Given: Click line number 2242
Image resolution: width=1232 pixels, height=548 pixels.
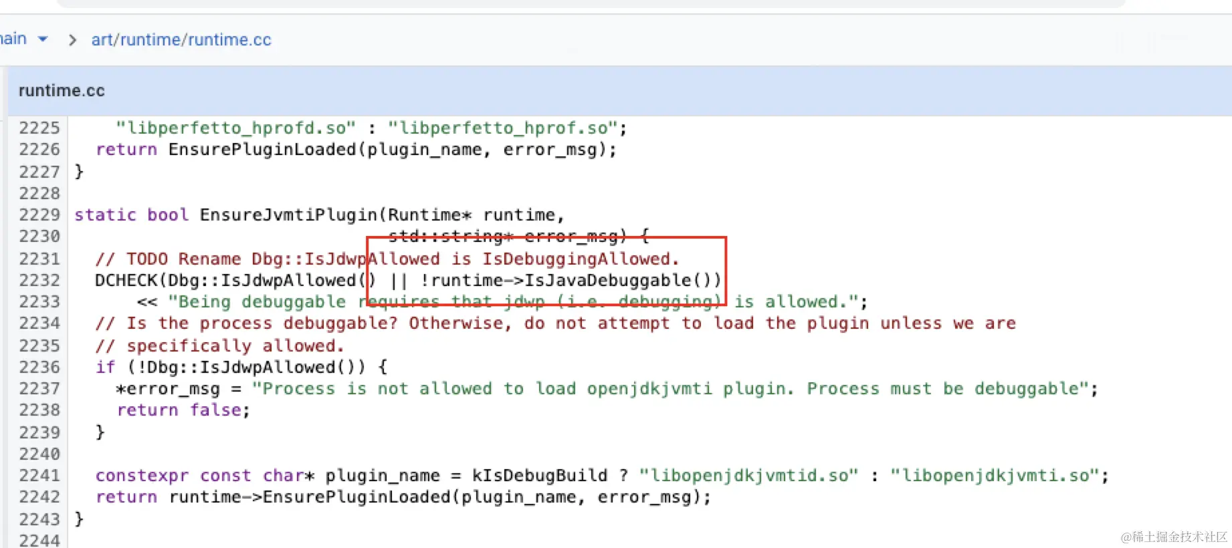Looking at the screenshot, I should click(39, 497).
